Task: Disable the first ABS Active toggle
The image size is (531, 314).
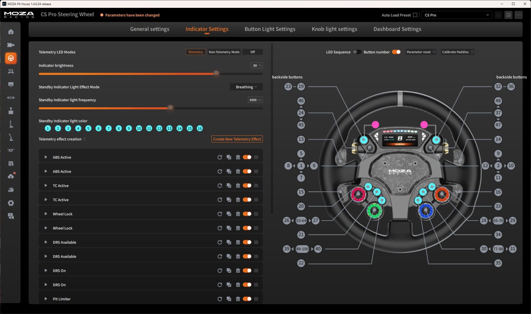Action: [247, 157]
